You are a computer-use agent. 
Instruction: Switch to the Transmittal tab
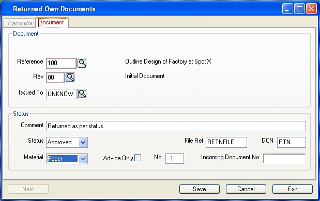pyautogui.click(x=20, y=23)
